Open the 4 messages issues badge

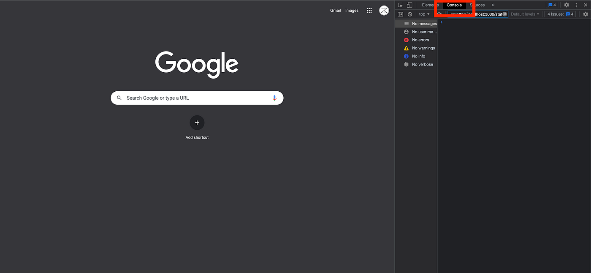(552, 5)
